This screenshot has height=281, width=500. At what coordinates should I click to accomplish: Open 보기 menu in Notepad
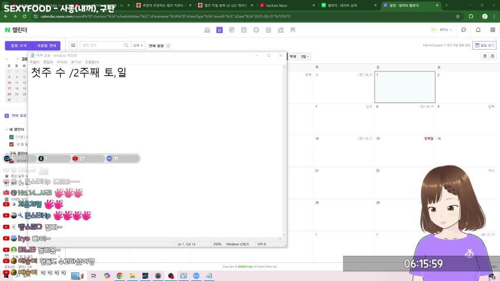click(x=76, y=62)
